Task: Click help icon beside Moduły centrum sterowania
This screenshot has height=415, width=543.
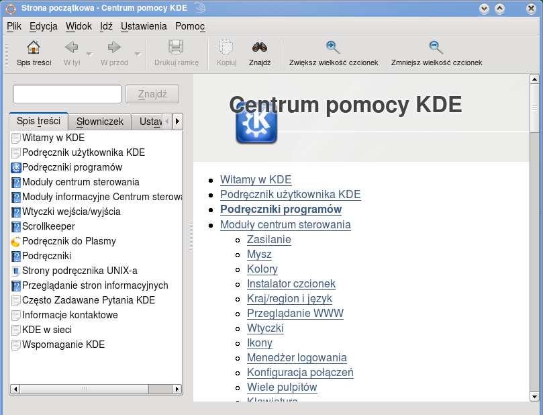Action: click(16, 182)
